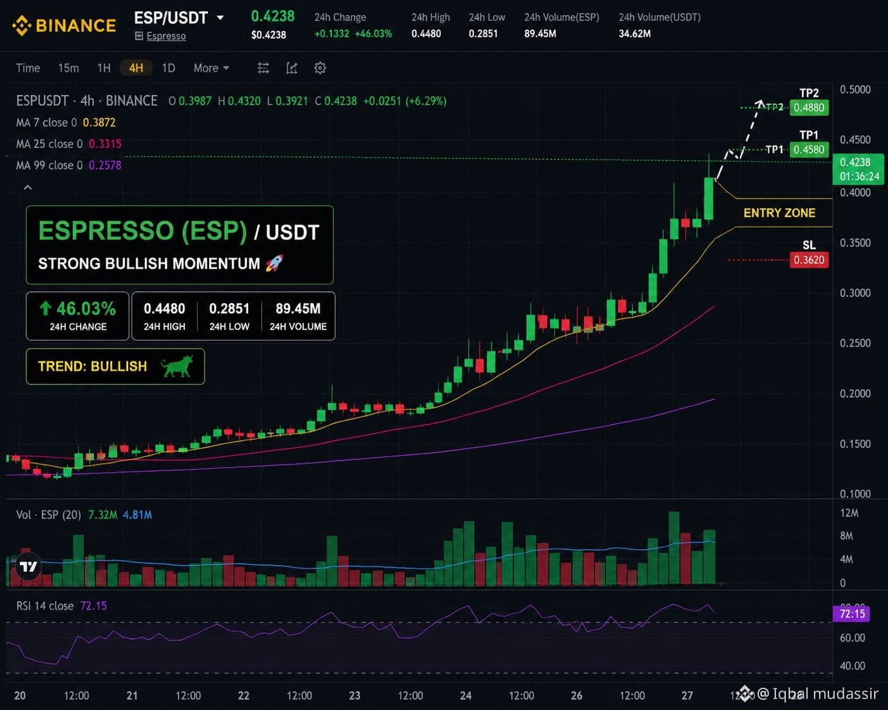This screenshot has height=710, width=888.
Task: Expand the More intervals dropdown
Action: 212,68
